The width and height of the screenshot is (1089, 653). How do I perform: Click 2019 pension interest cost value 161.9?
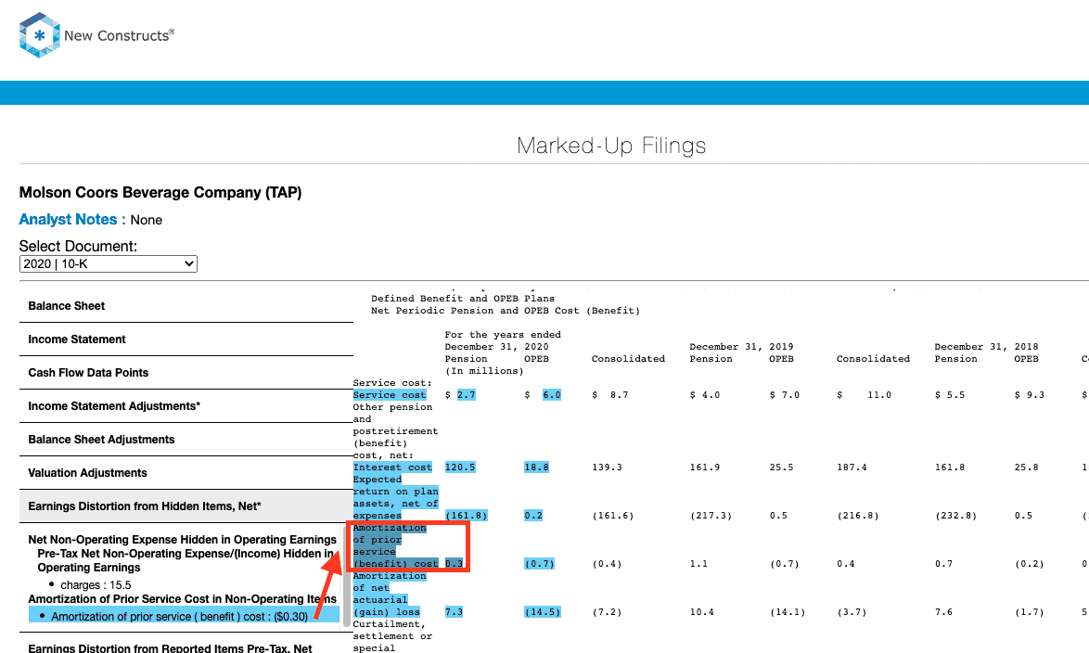[705, 467]
